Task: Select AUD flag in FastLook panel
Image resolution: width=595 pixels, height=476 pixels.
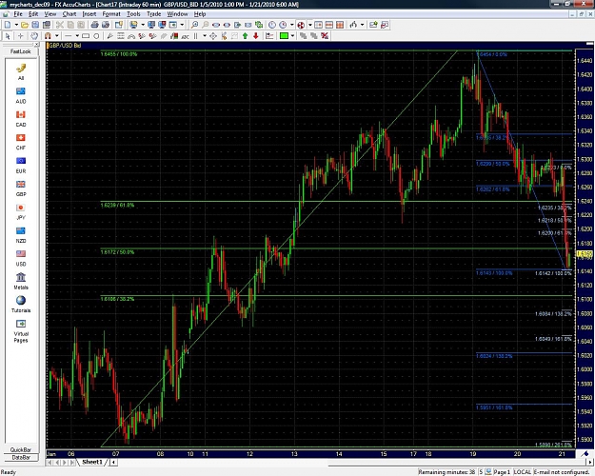Action: tap(21, 95)
